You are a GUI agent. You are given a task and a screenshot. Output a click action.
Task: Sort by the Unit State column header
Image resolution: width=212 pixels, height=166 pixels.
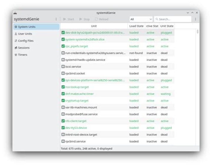(x=167, y=26)
